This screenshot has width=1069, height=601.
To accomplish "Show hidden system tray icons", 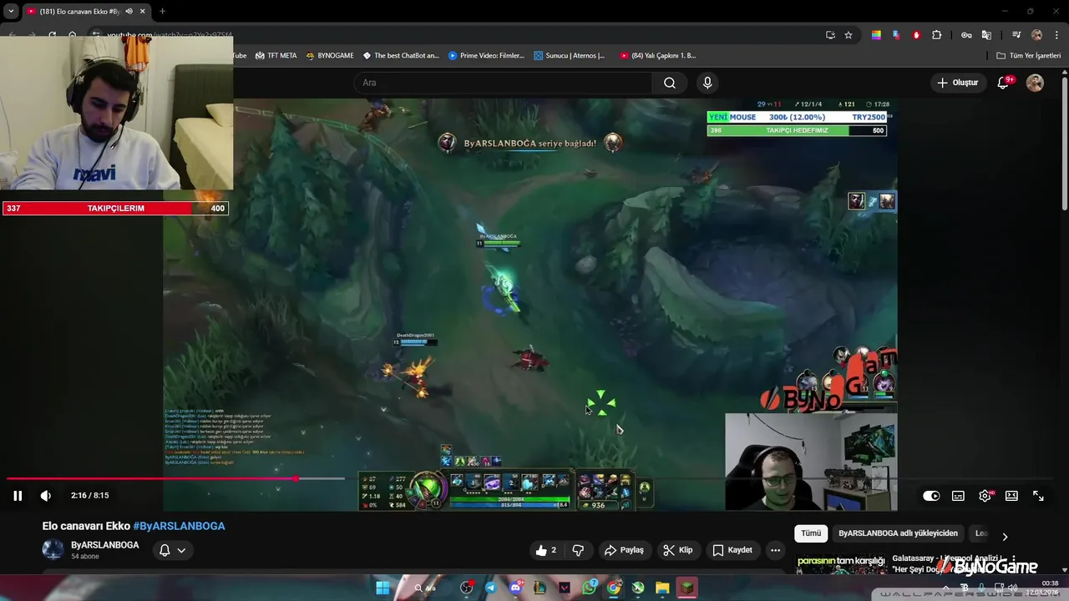I will [946, 588].
